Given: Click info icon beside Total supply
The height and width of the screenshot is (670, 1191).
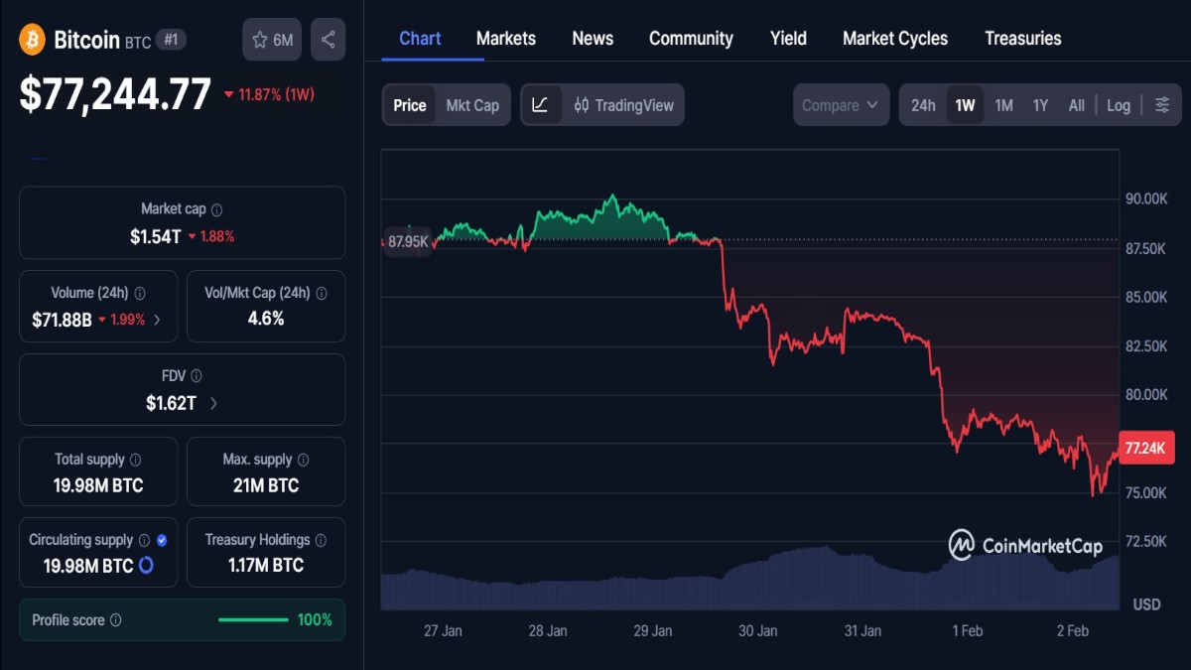Looking at the screenshot, I should point(135,461).
